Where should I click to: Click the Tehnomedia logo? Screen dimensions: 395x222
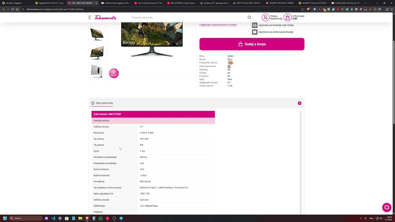point(106,18)
